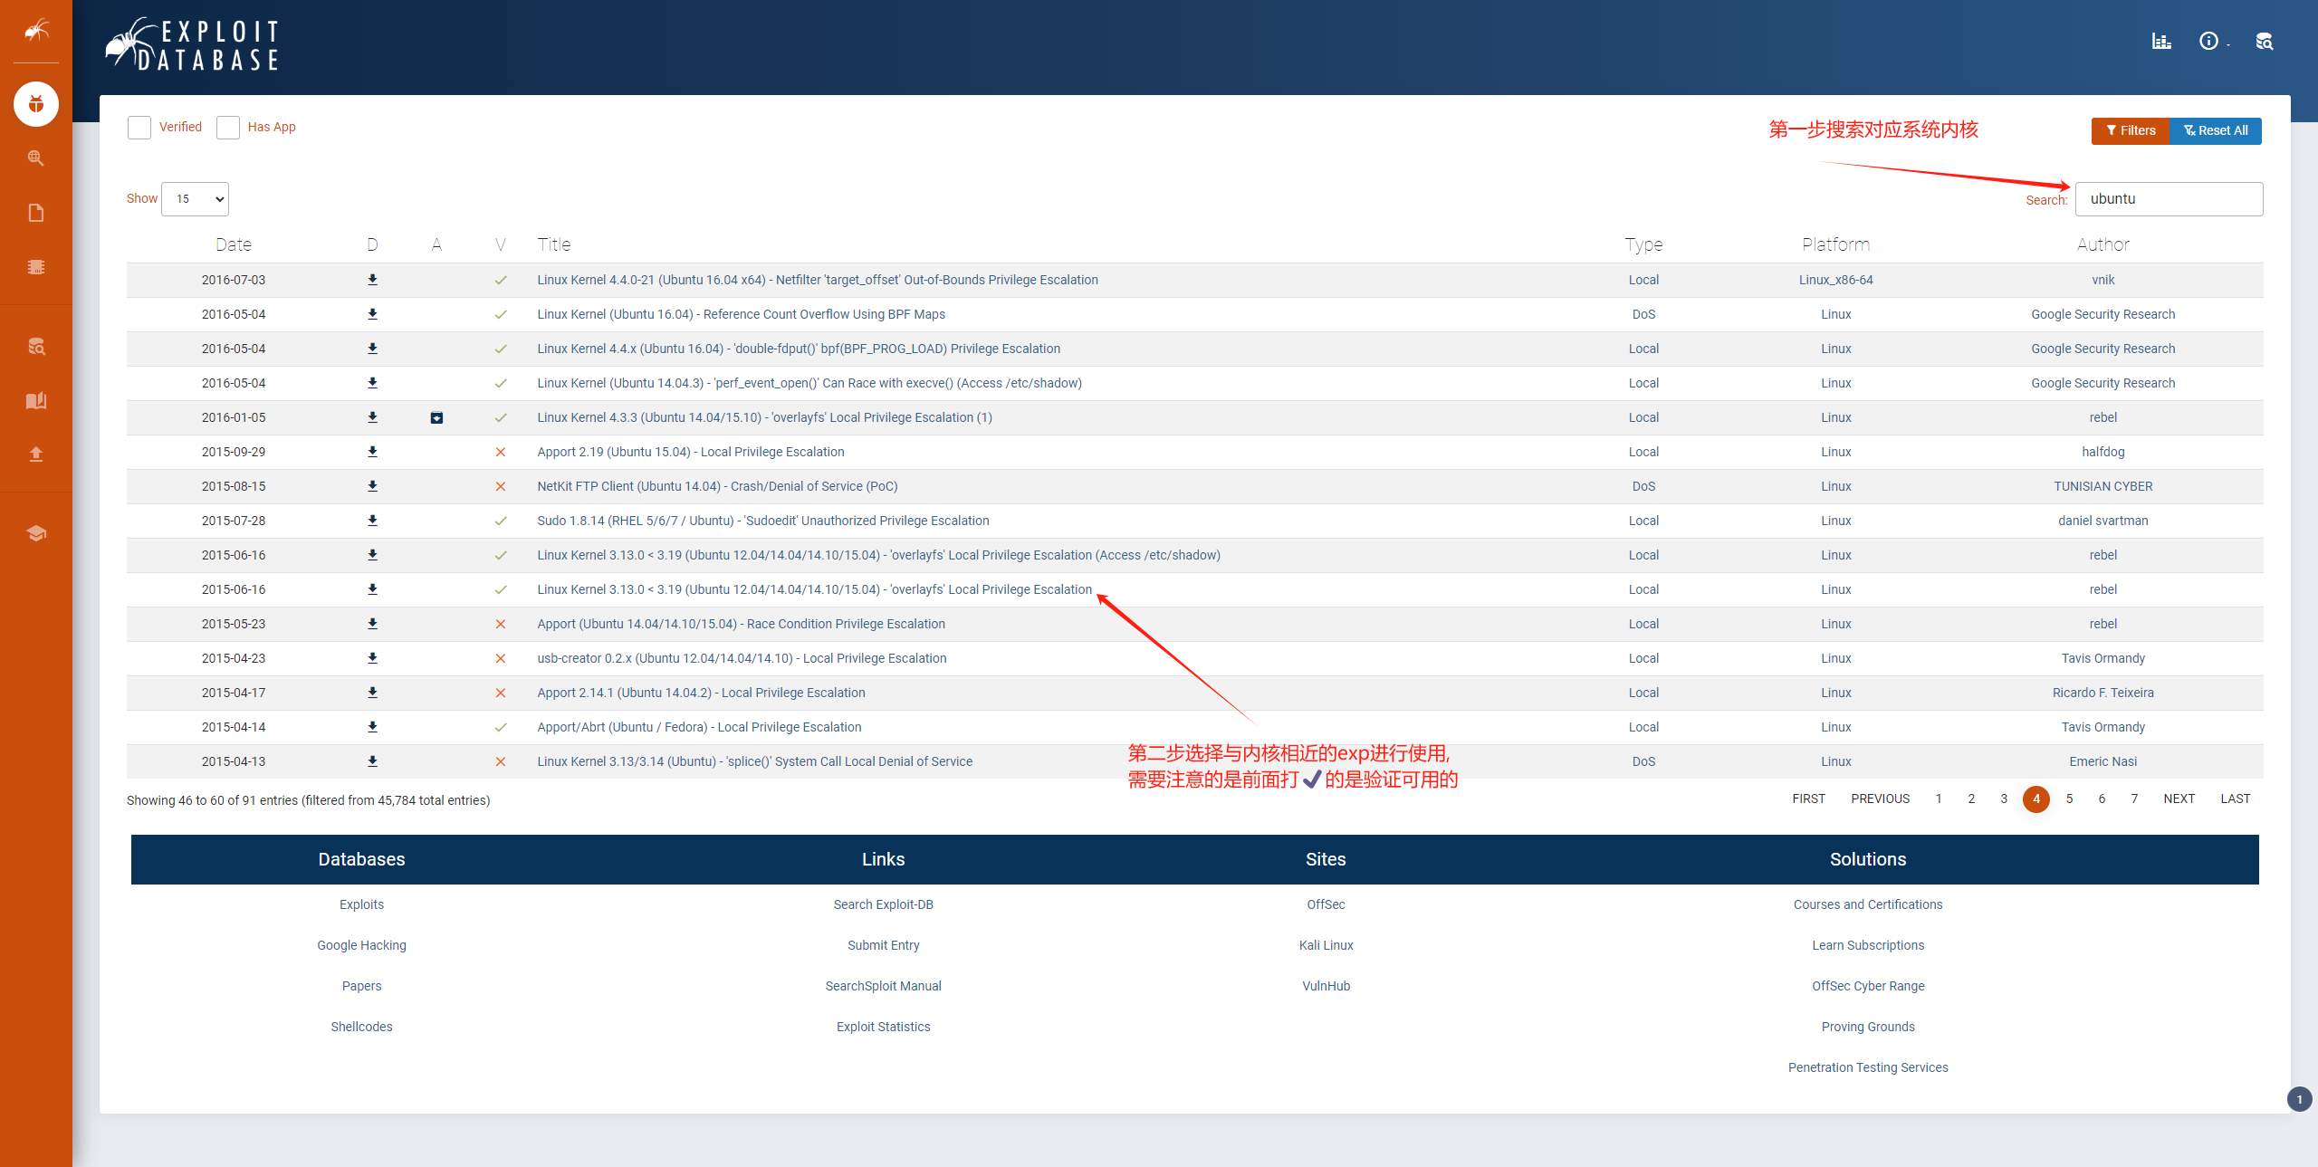Viewport: 2318px width, 1167px height.
Task: Click the spider logo atop the sidebar
Action: [x=36, y=31]
